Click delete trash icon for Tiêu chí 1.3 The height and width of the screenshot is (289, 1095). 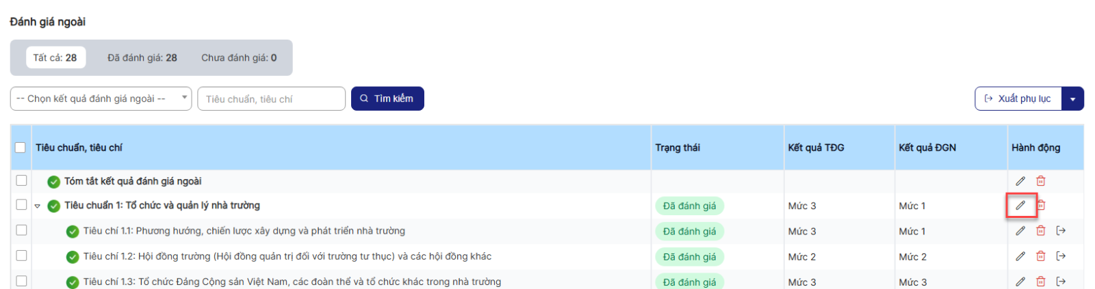pos(1041,281)
